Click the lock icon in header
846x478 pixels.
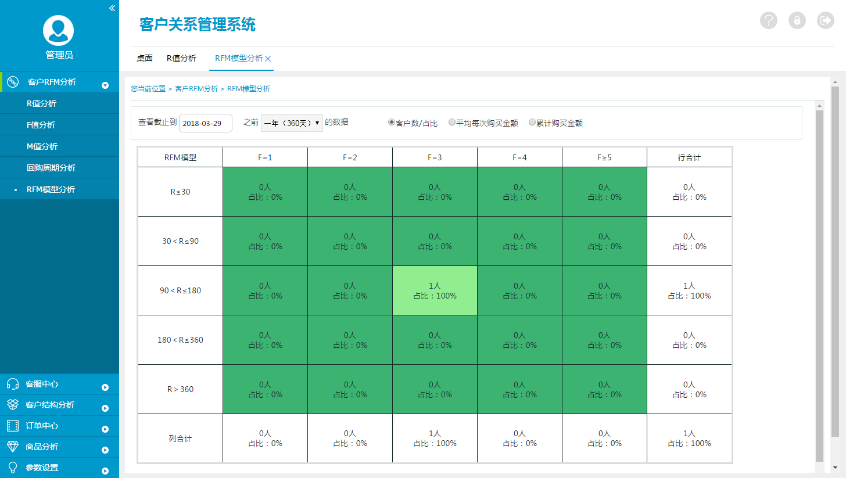click(x=797, y=21)
